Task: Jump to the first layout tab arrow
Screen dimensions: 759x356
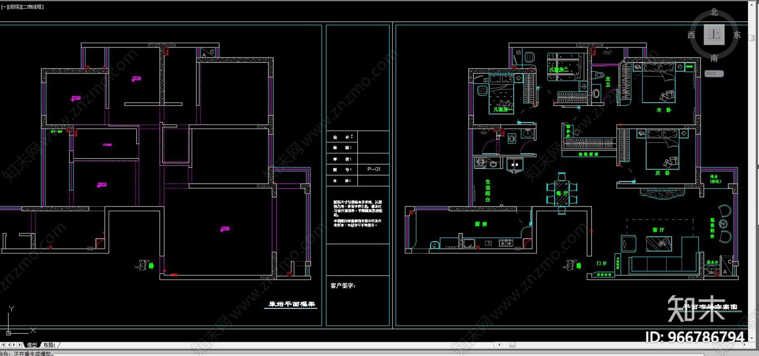Action: pyautogui.click(x=3, y=345)
